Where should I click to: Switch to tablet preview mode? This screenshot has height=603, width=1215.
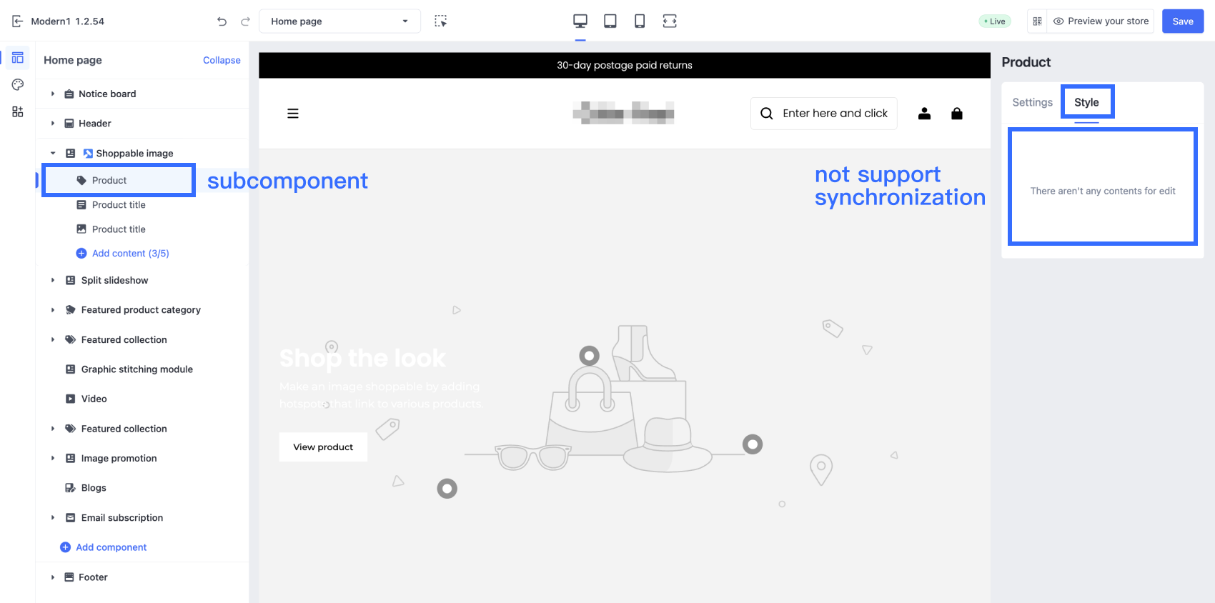click(x=610, y=21)
